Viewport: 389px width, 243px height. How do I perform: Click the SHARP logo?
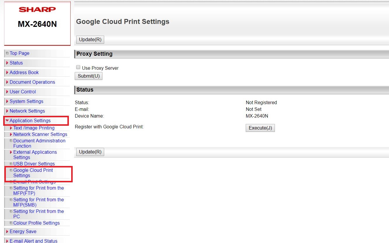point(37,10)
